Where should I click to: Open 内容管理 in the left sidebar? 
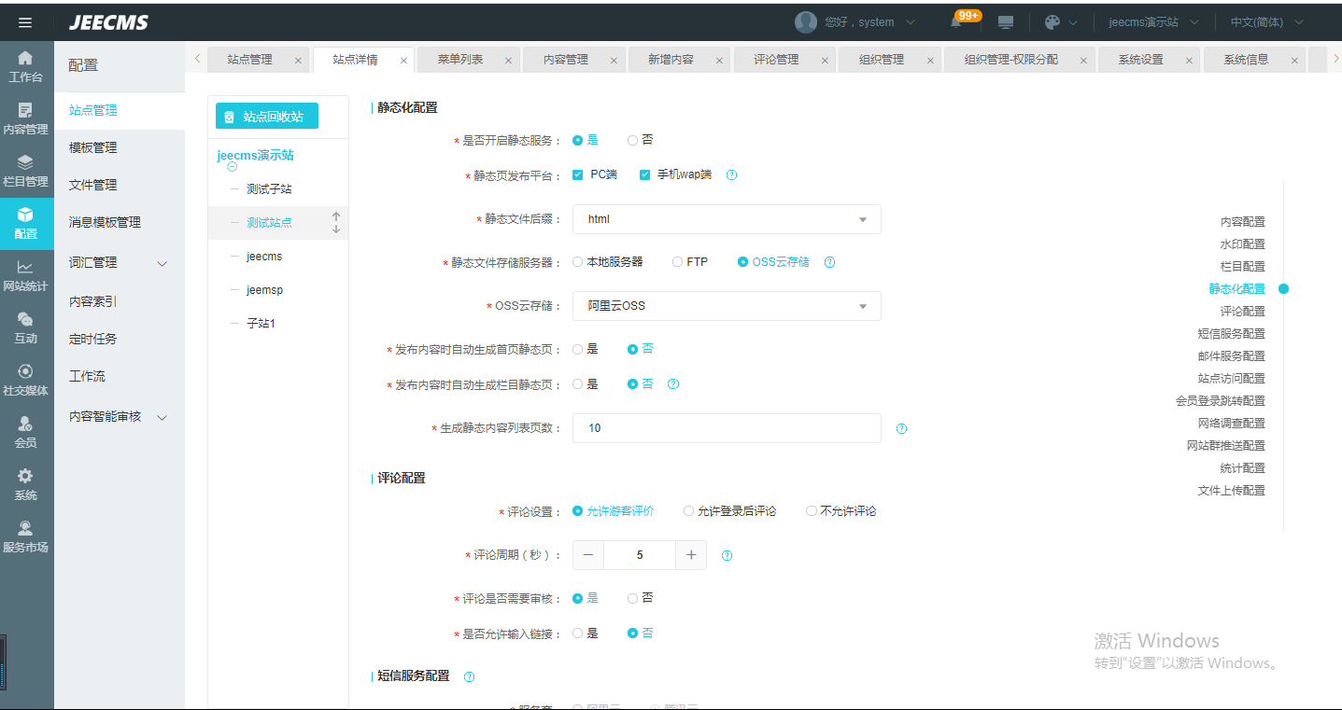click(x=26, y=118)
